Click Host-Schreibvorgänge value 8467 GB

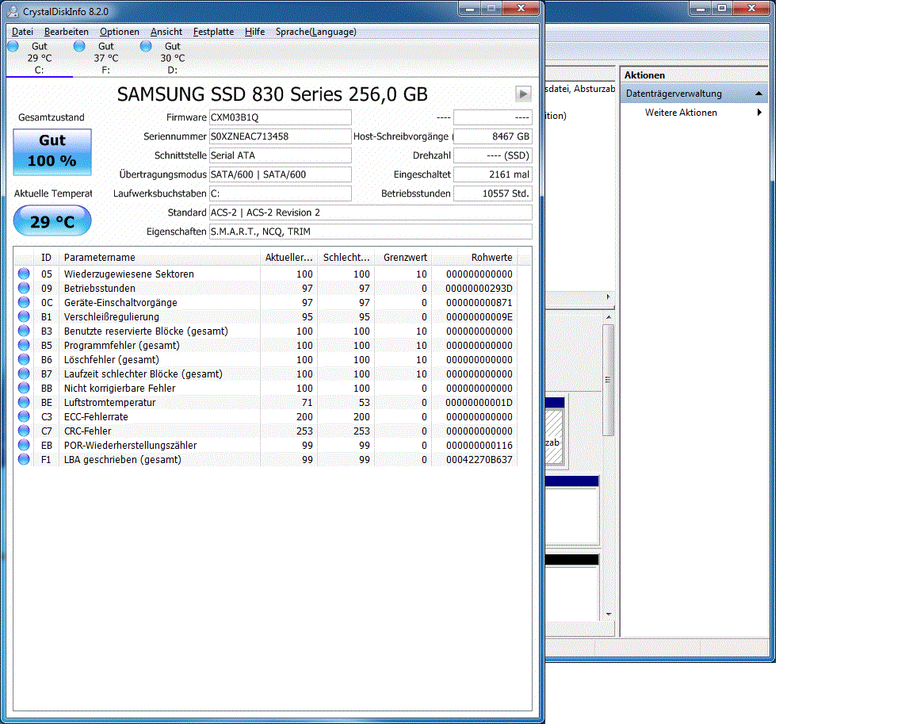(493, 136)
